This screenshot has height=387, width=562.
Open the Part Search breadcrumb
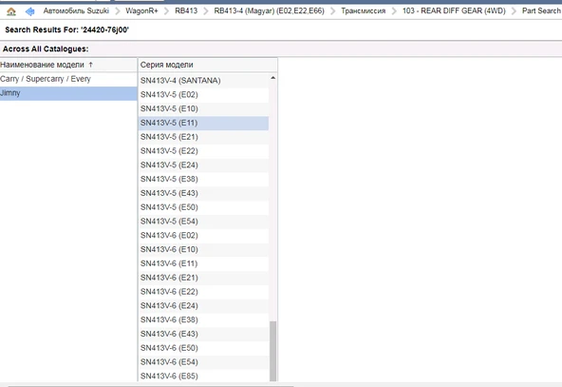pos(541,10)
